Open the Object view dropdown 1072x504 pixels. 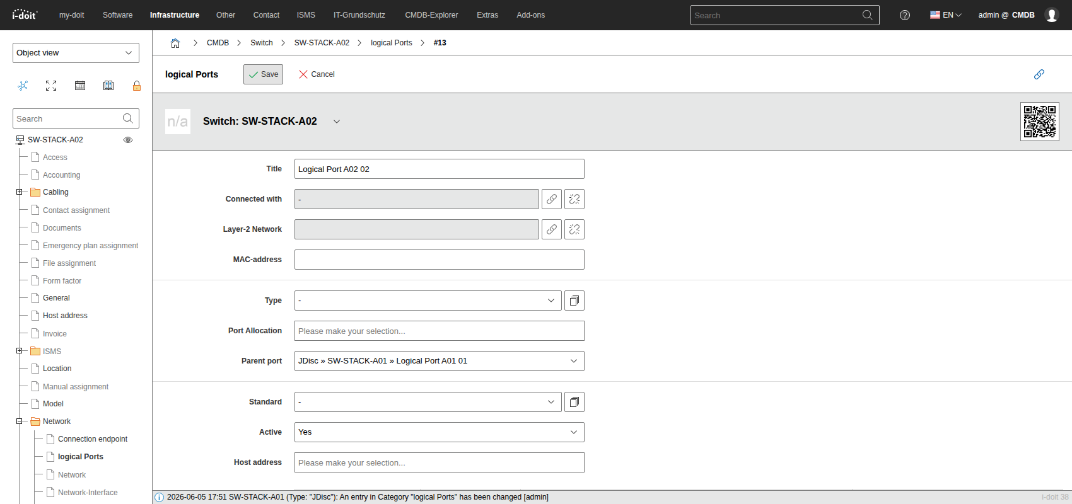tap(76, 53)
